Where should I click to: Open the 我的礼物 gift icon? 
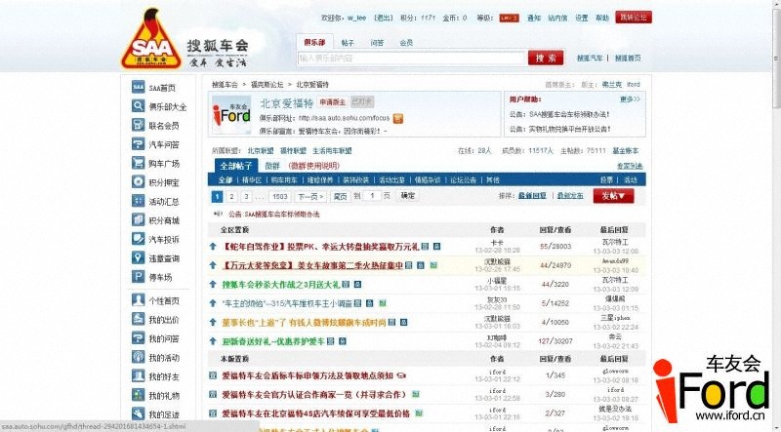(138, 395)
